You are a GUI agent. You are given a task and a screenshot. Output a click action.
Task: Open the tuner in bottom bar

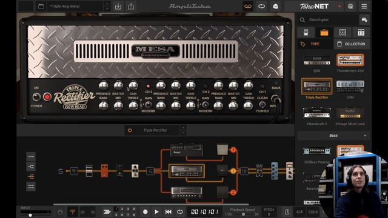coord(73,212)
